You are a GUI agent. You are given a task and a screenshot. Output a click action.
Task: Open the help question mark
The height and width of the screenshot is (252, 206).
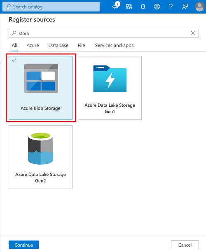tap(171, 7)
